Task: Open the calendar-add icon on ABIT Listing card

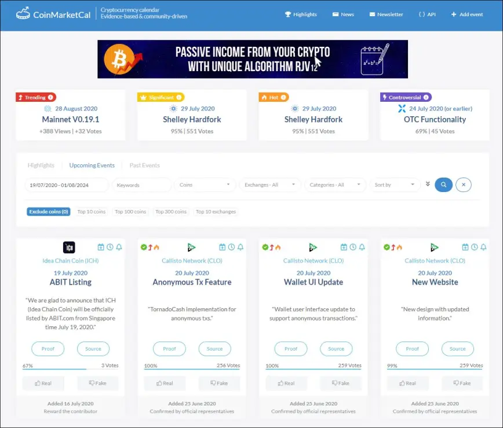Action: [x=101, y=247]
